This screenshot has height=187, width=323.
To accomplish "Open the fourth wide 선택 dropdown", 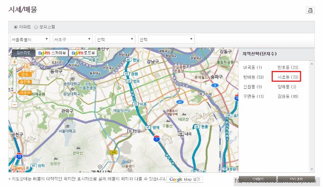I will tap(166, 39).
